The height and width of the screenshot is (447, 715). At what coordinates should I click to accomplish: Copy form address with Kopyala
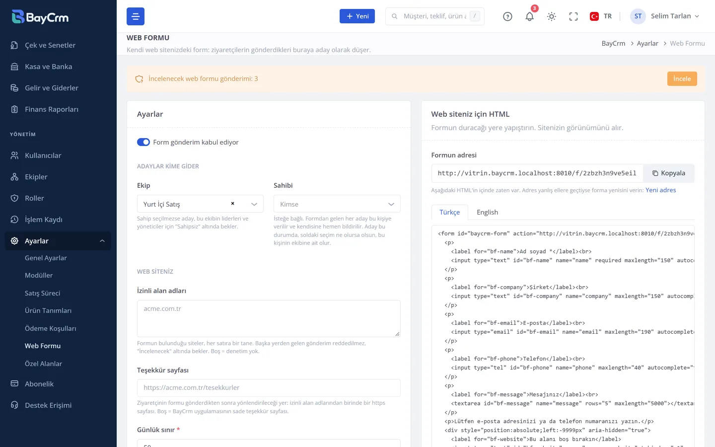coord(669,173)
